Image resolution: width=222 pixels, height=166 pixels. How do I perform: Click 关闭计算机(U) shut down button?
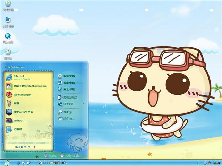tap(71, 156)
